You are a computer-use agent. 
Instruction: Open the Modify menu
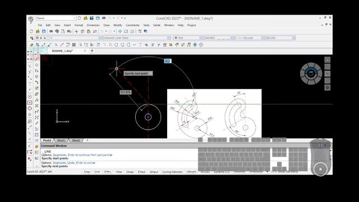(x=118, y=25)
